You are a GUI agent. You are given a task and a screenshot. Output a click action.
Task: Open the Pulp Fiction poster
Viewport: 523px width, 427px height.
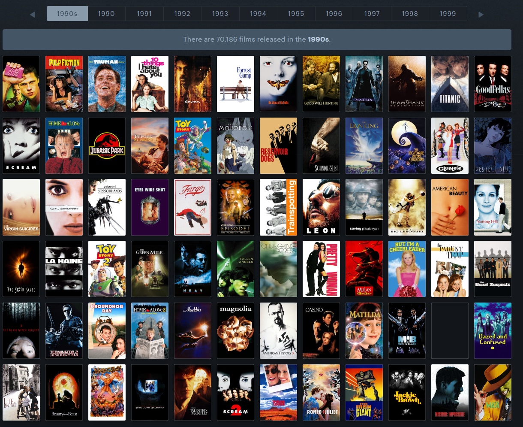point(64,84)
